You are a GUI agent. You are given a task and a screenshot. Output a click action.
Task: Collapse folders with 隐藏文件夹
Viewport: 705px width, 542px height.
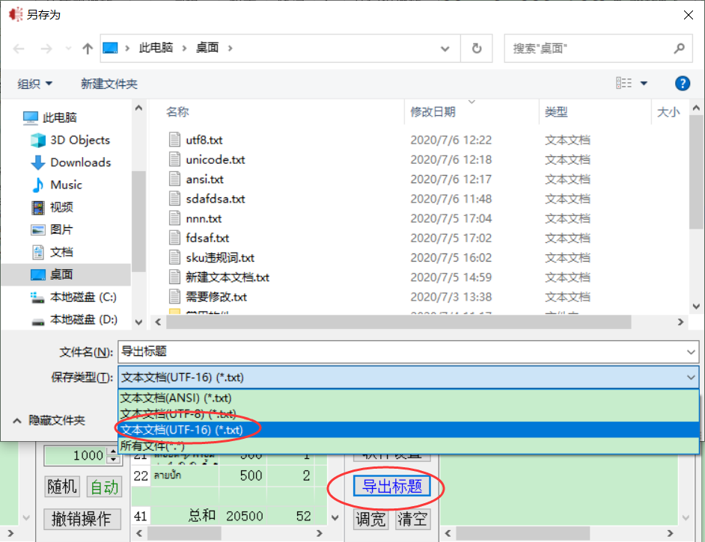(49, 420)
